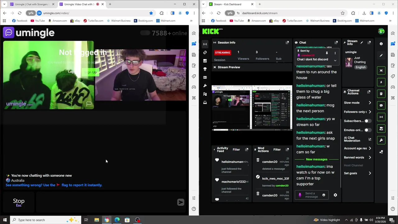Click the taskbar search box
This screenshot has height=224, width=398.
pos(45,220)
